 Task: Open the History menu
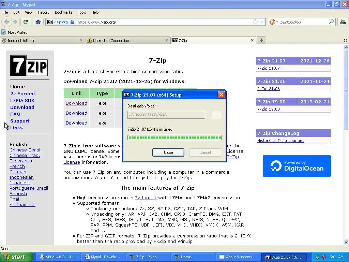(44, 12)
